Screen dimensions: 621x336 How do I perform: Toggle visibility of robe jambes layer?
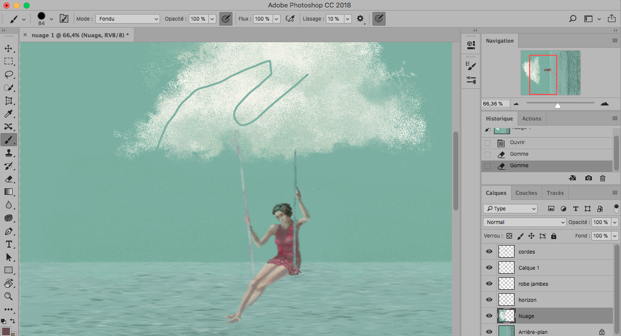point(489,284)
